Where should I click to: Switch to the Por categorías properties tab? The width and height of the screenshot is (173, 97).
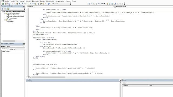pos(11,49)
